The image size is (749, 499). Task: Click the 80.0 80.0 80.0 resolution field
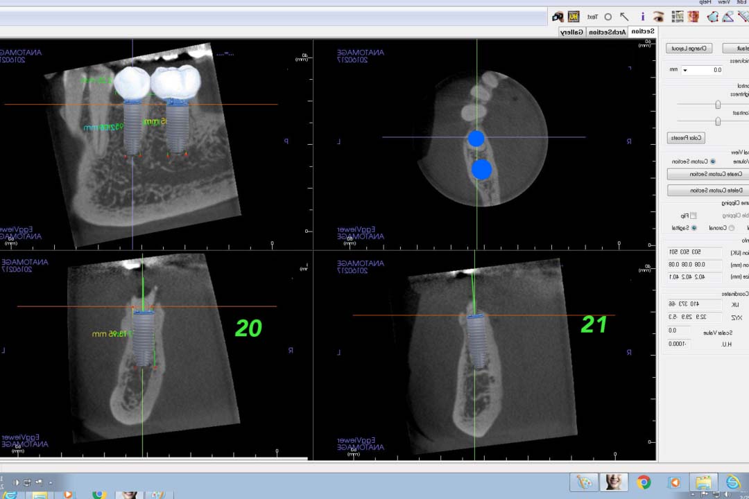click(x=695, y=265)
